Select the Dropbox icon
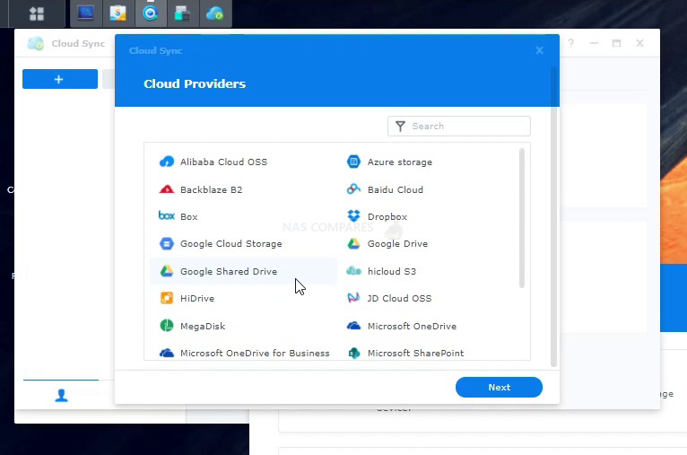 (x=353, y=216)
